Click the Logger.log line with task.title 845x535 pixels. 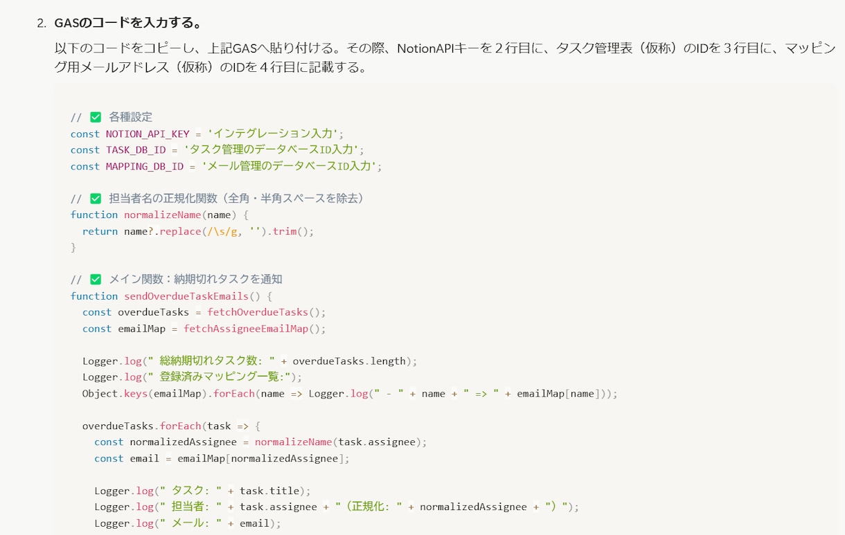(x=203, y=491)
